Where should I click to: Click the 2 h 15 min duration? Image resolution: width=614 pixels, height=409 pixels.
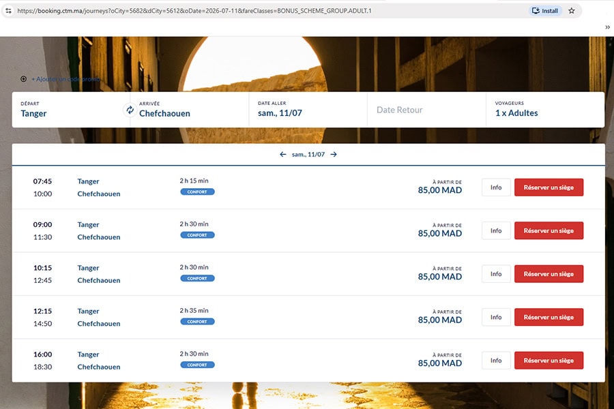(x=194, y=181)
